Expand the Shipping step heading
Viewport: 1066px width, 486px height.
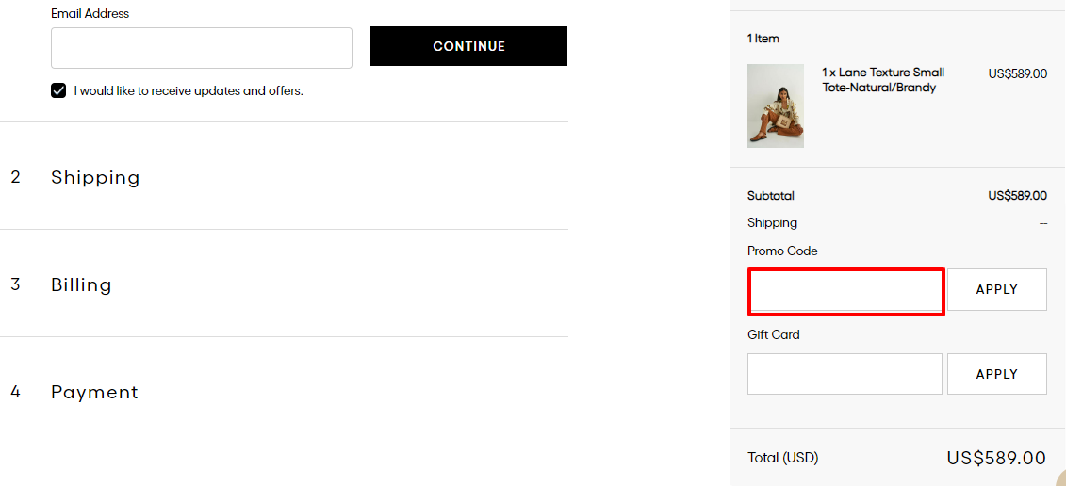pyautogui.click(x=95, y=177)
